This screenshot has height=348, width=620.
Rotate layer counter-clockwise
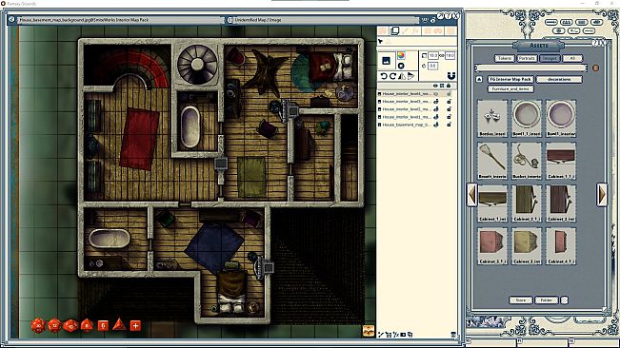(x=383, y=76)
